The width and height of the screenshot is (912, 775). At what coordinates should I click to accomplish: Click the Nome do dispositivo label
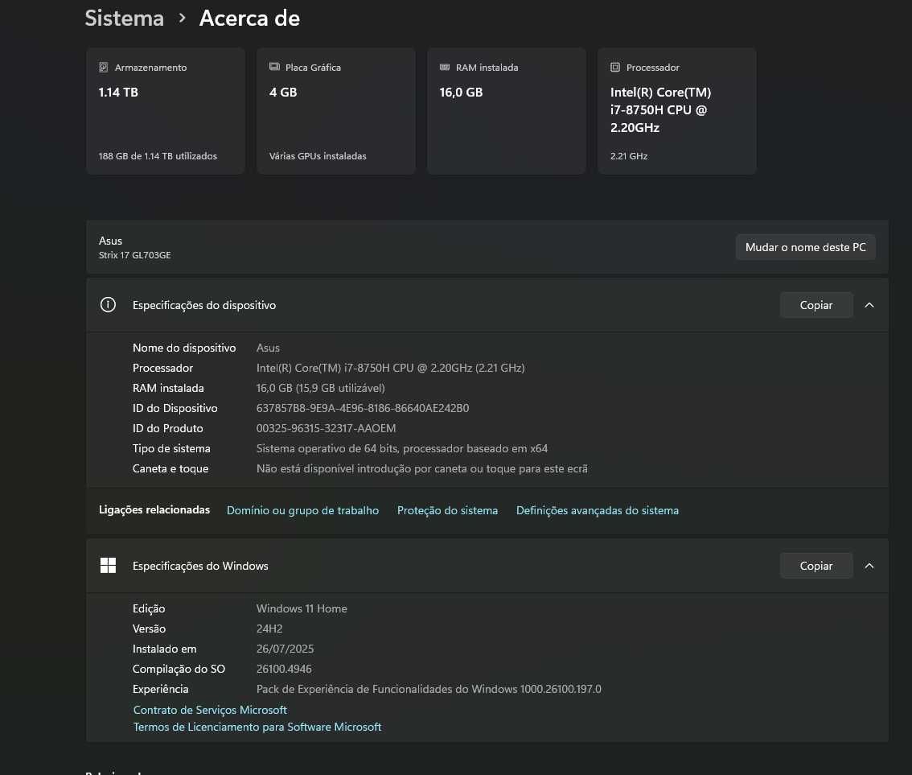[x=184, y=348]
